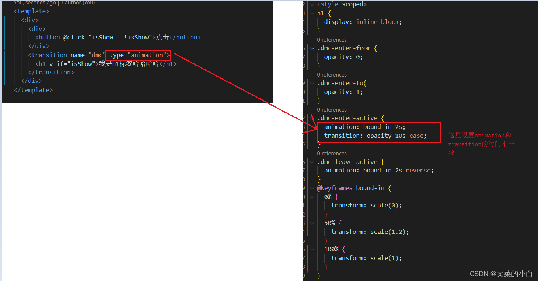Screen dimensions: 538x281
Task: Click the 'display: inline-block;' line
Action: coord(363,22)
